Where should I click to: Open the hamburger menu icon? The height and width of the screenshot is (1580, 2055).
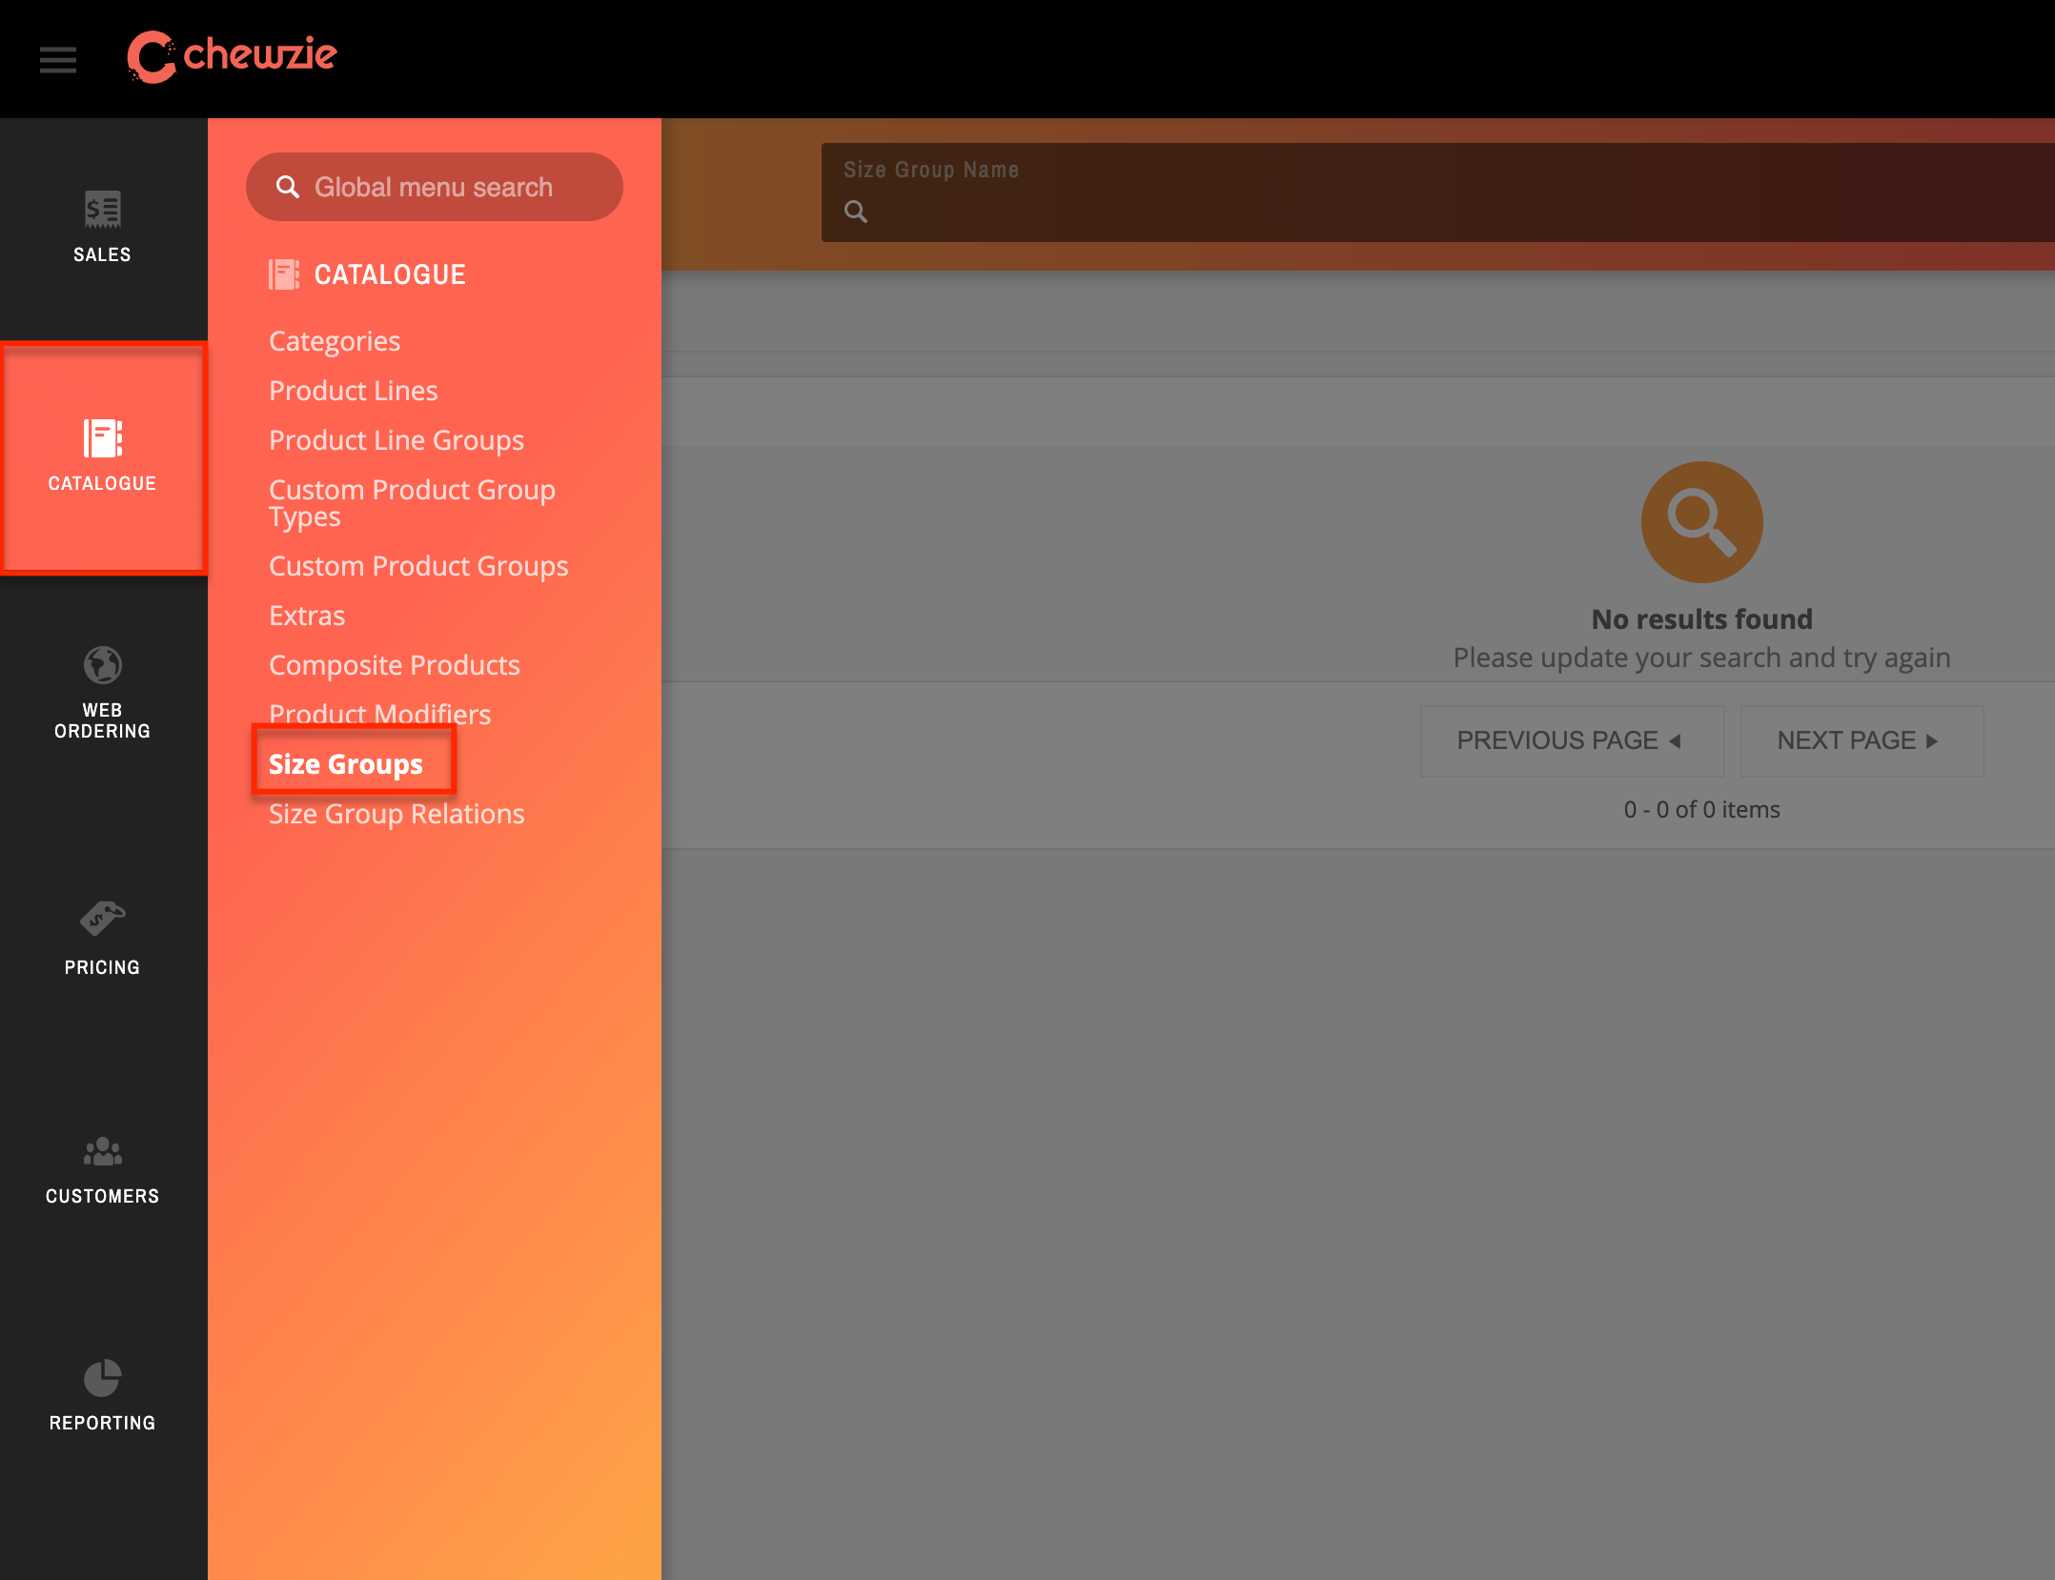(58, 60)
